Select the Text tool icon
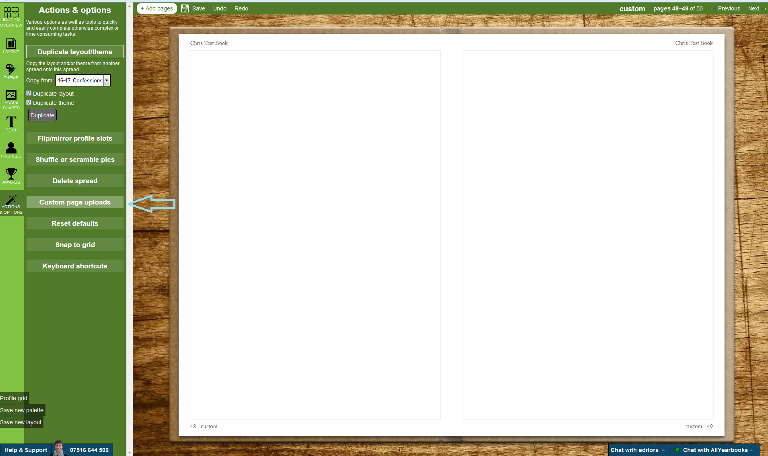The height and width of the screenshot is (456, 768). [11, 122]
